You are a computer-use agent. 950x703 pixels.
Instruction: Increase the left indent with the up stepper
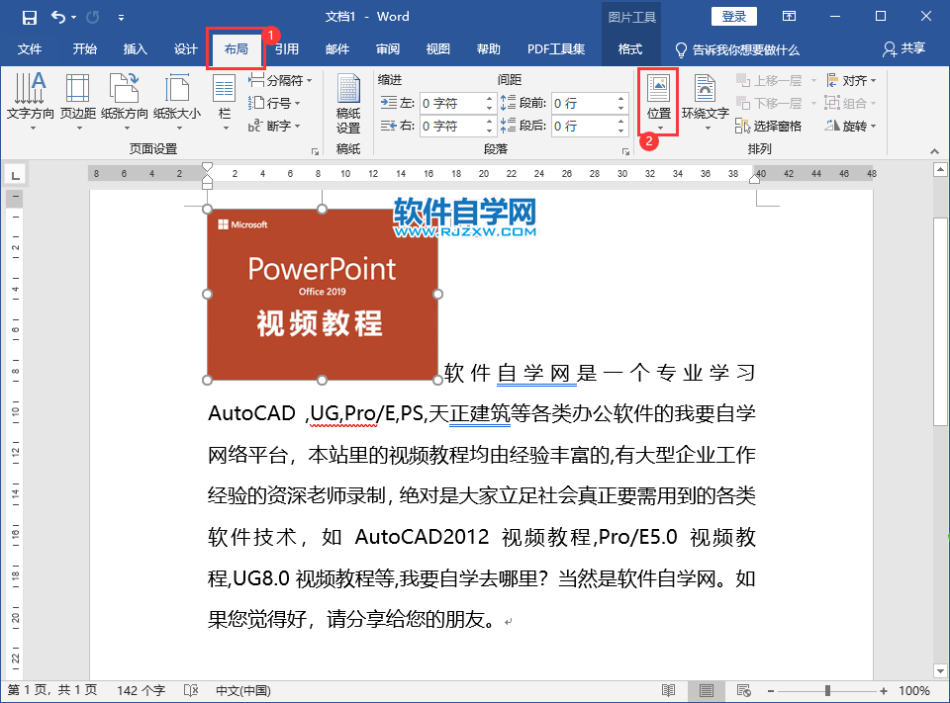tap(490, 98)
